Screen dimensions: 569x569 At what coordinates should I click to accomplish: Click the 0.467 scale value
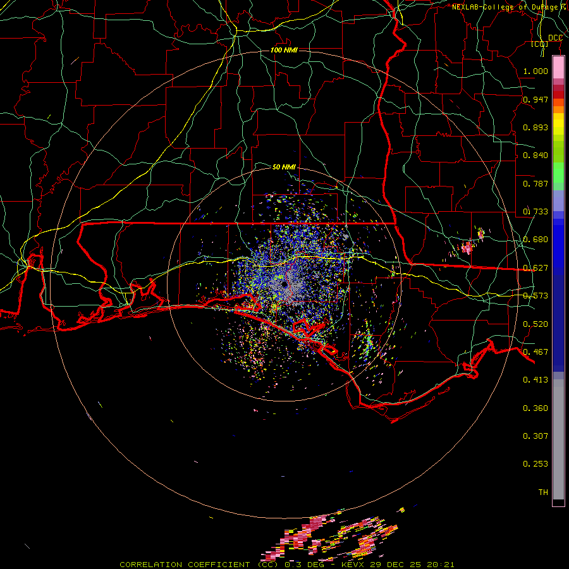coord(535,352)
